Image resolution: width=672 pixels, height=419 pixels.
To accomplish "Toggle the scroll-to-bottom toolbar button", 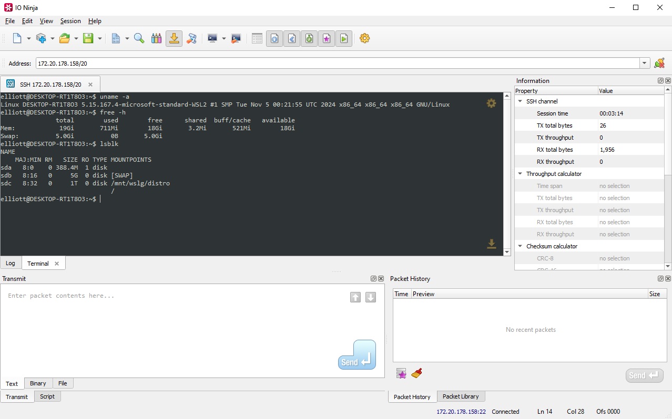I will click(x=174, y=38).
